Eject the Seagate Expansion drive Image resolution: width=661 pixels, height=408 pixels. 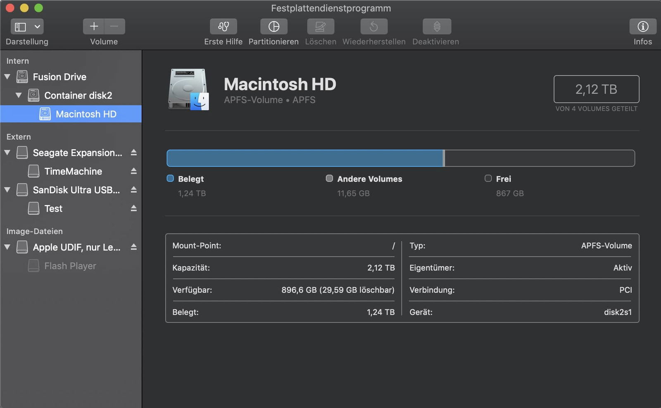click(133, 153)
